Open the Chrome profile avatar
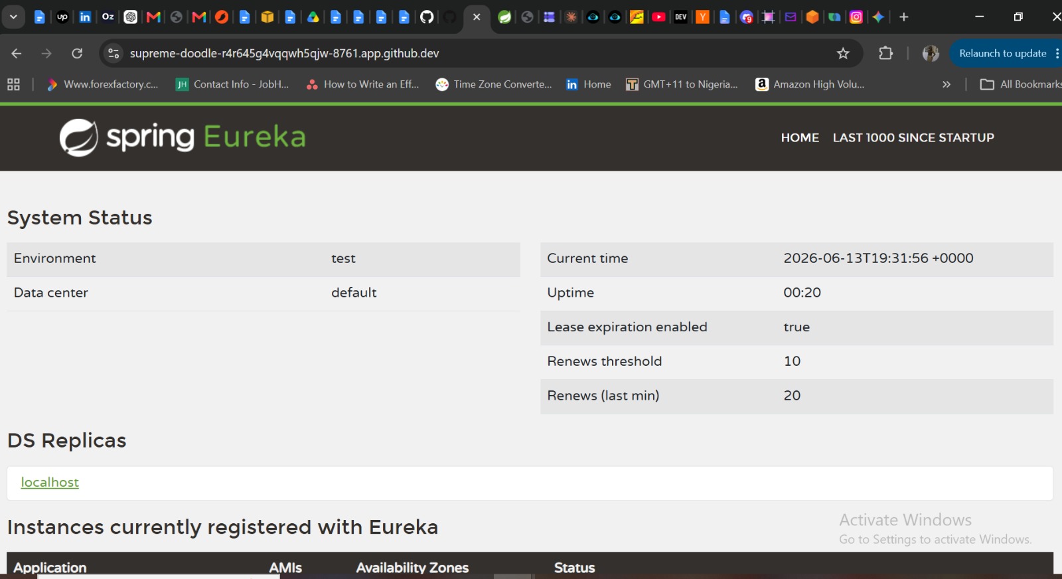 tap(931, 53)
